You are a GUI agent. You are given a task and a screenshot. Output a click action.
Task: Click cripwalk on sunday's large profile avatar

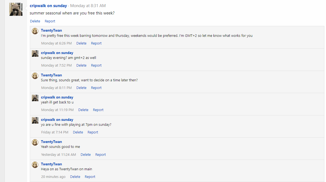[16, 9]
